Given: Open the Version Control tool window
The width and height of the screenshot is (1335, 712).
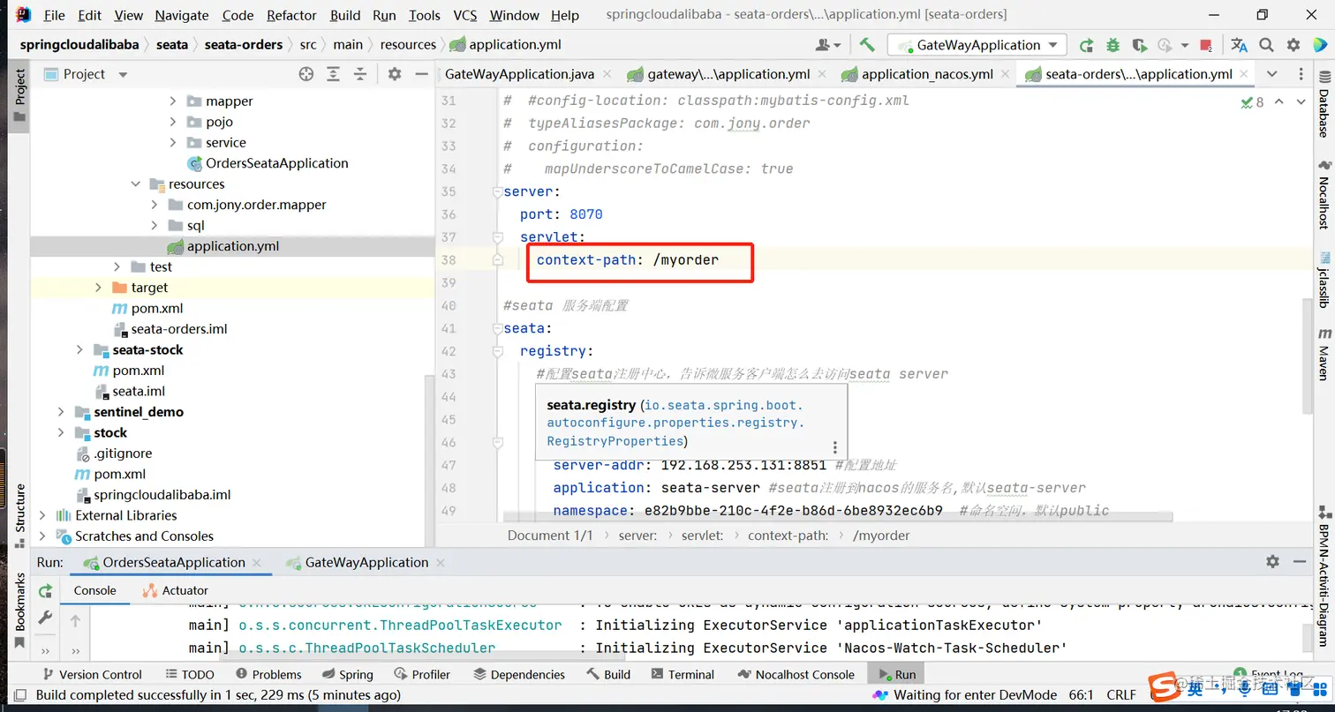Looking at the screenshot, I should 91,675.
